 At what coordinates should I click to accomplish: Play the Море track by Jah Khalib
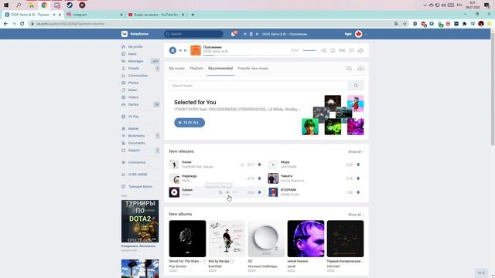click(x=273, y=164)
